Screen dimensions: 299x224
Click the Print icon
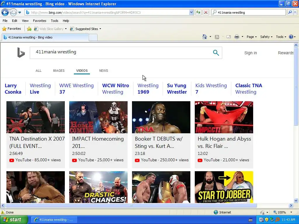click(x=237, y=37)
